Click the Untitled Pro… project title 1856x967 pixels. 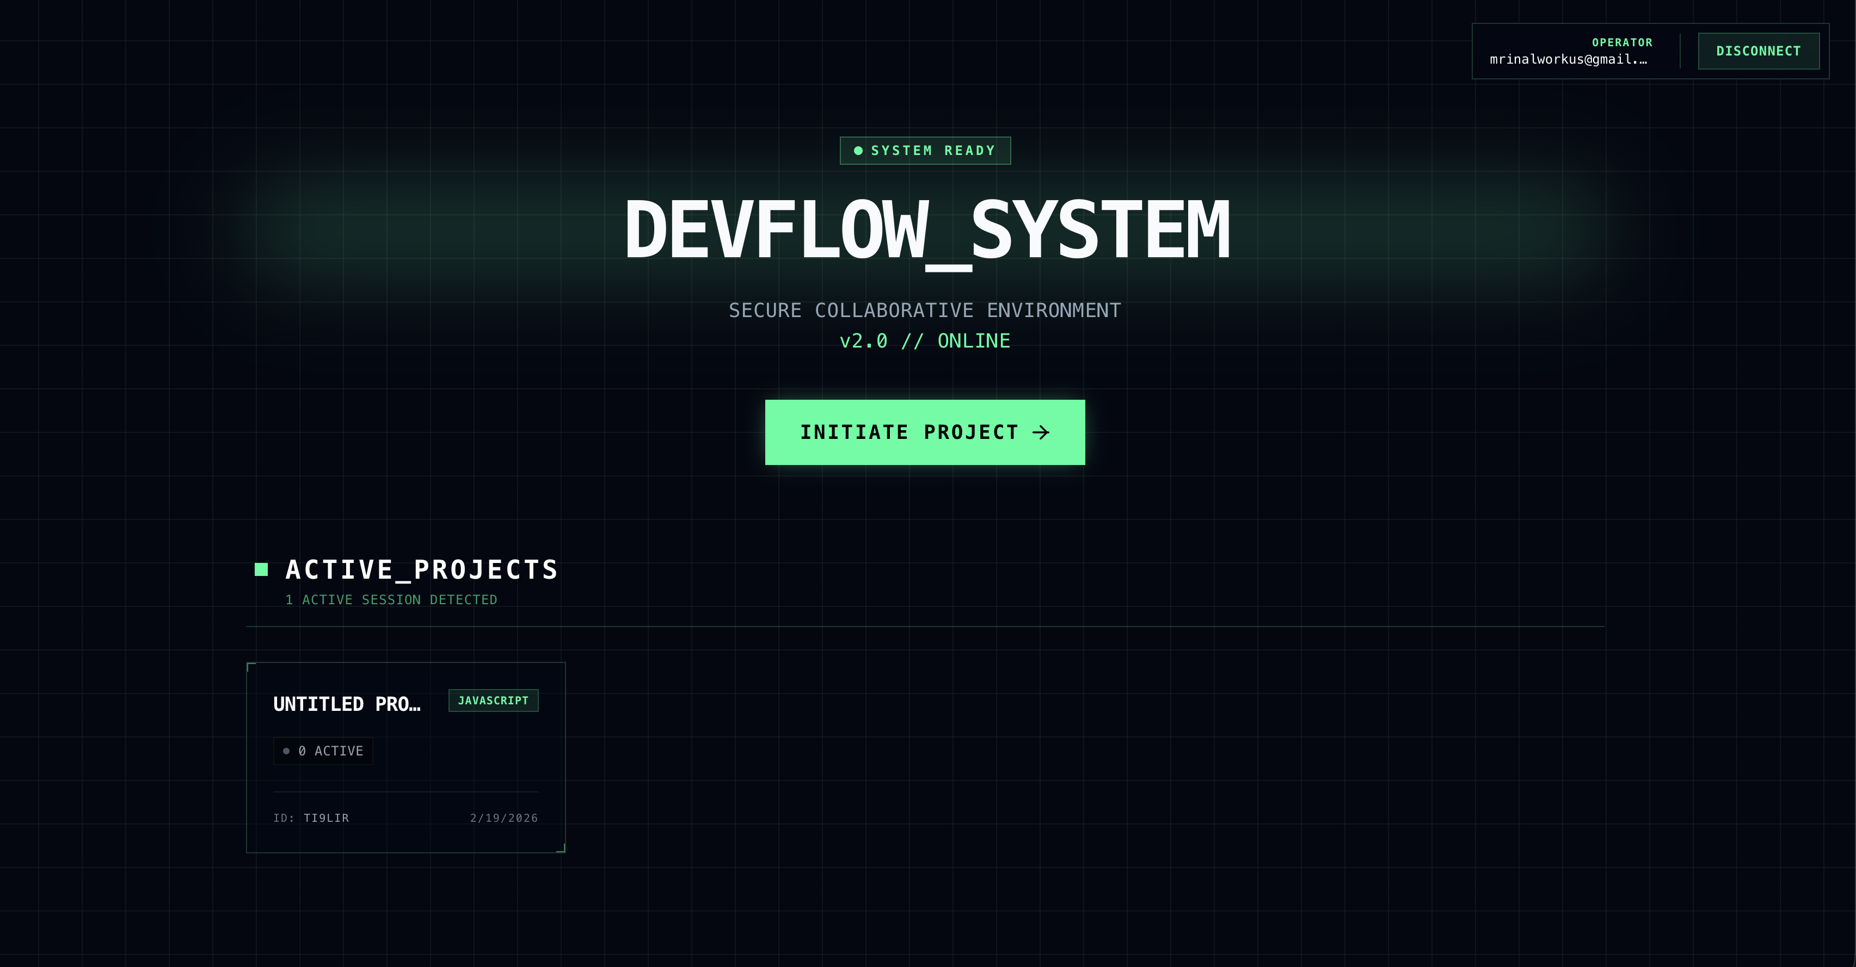[347, 704]
